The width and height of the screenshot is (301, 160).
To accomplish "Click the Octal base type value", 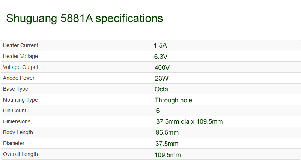I will 162,89.
